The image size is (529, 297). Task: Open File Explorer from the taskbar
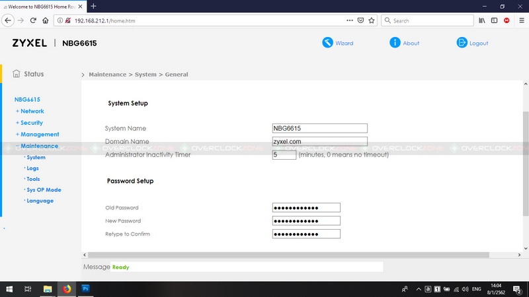pyautogui.click(x=48, y=289)
